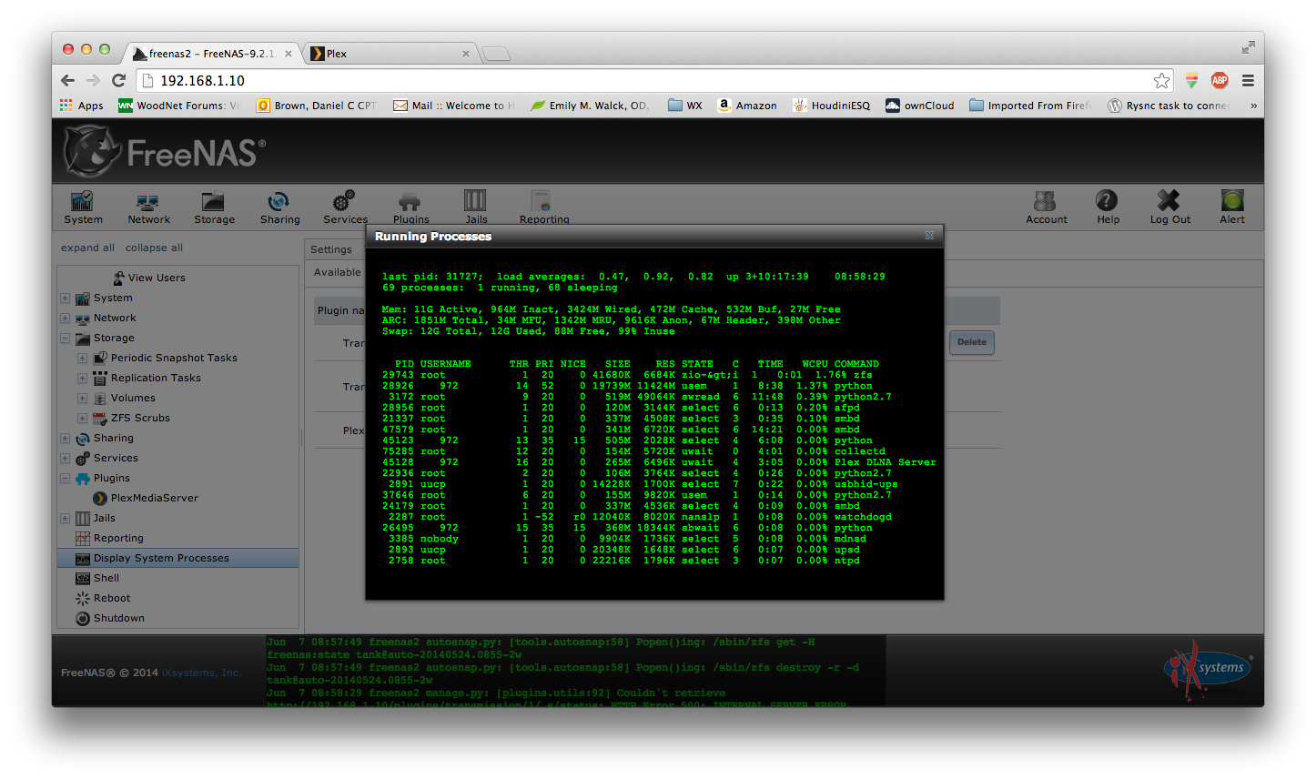Open the ownCloud bookmark

[x=920, y=106]
